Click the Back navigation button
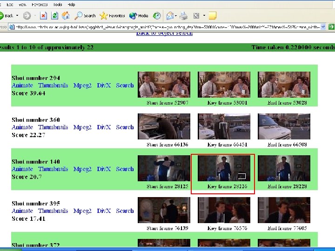This screenshot has width=335, height=251. [x=7, y=16]
